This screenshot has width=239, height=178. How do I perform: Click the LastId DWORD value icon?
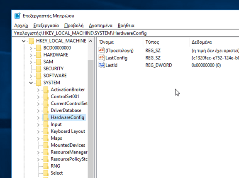(102, 65)
